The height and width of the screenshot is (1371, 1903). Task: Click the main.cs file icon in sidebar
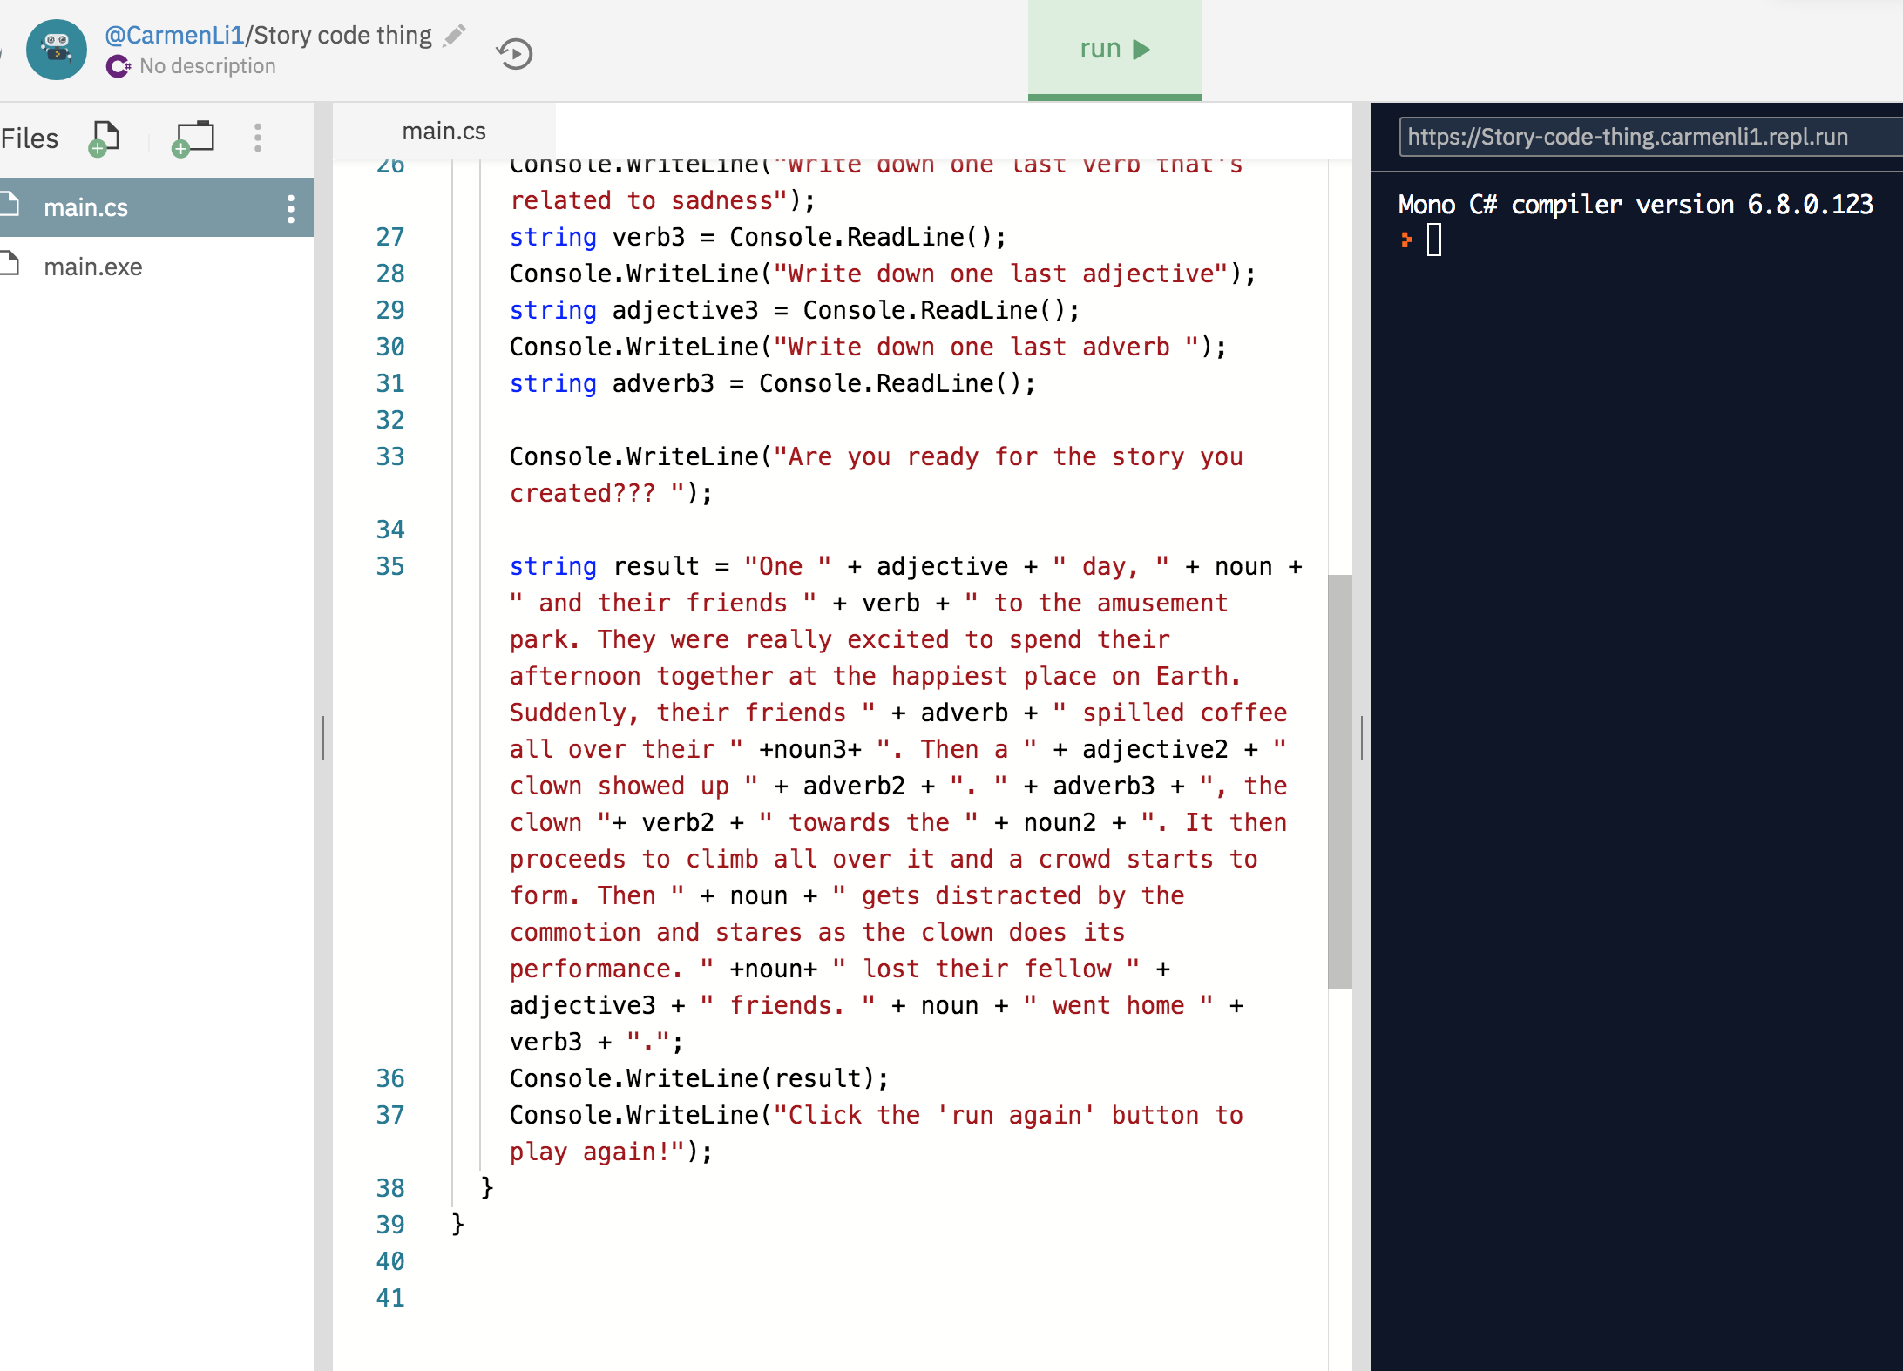pos(10,206)
